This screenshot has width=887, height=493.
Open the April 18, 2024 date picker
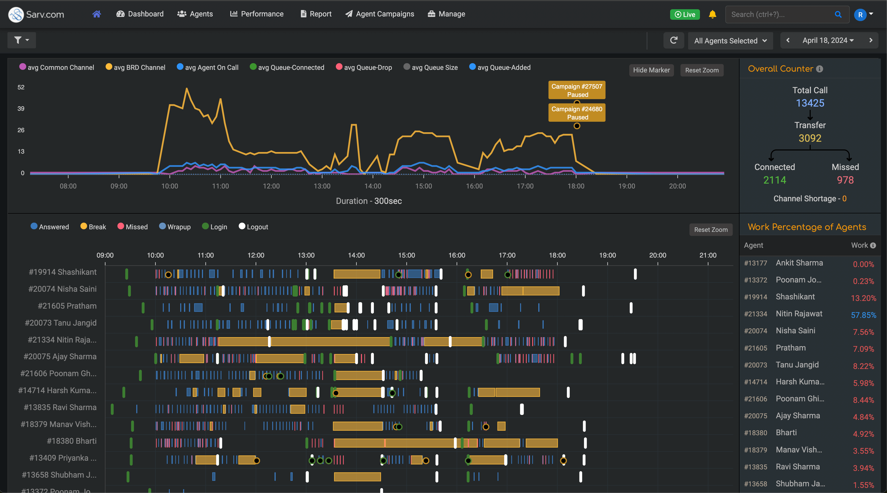(828, 41)
